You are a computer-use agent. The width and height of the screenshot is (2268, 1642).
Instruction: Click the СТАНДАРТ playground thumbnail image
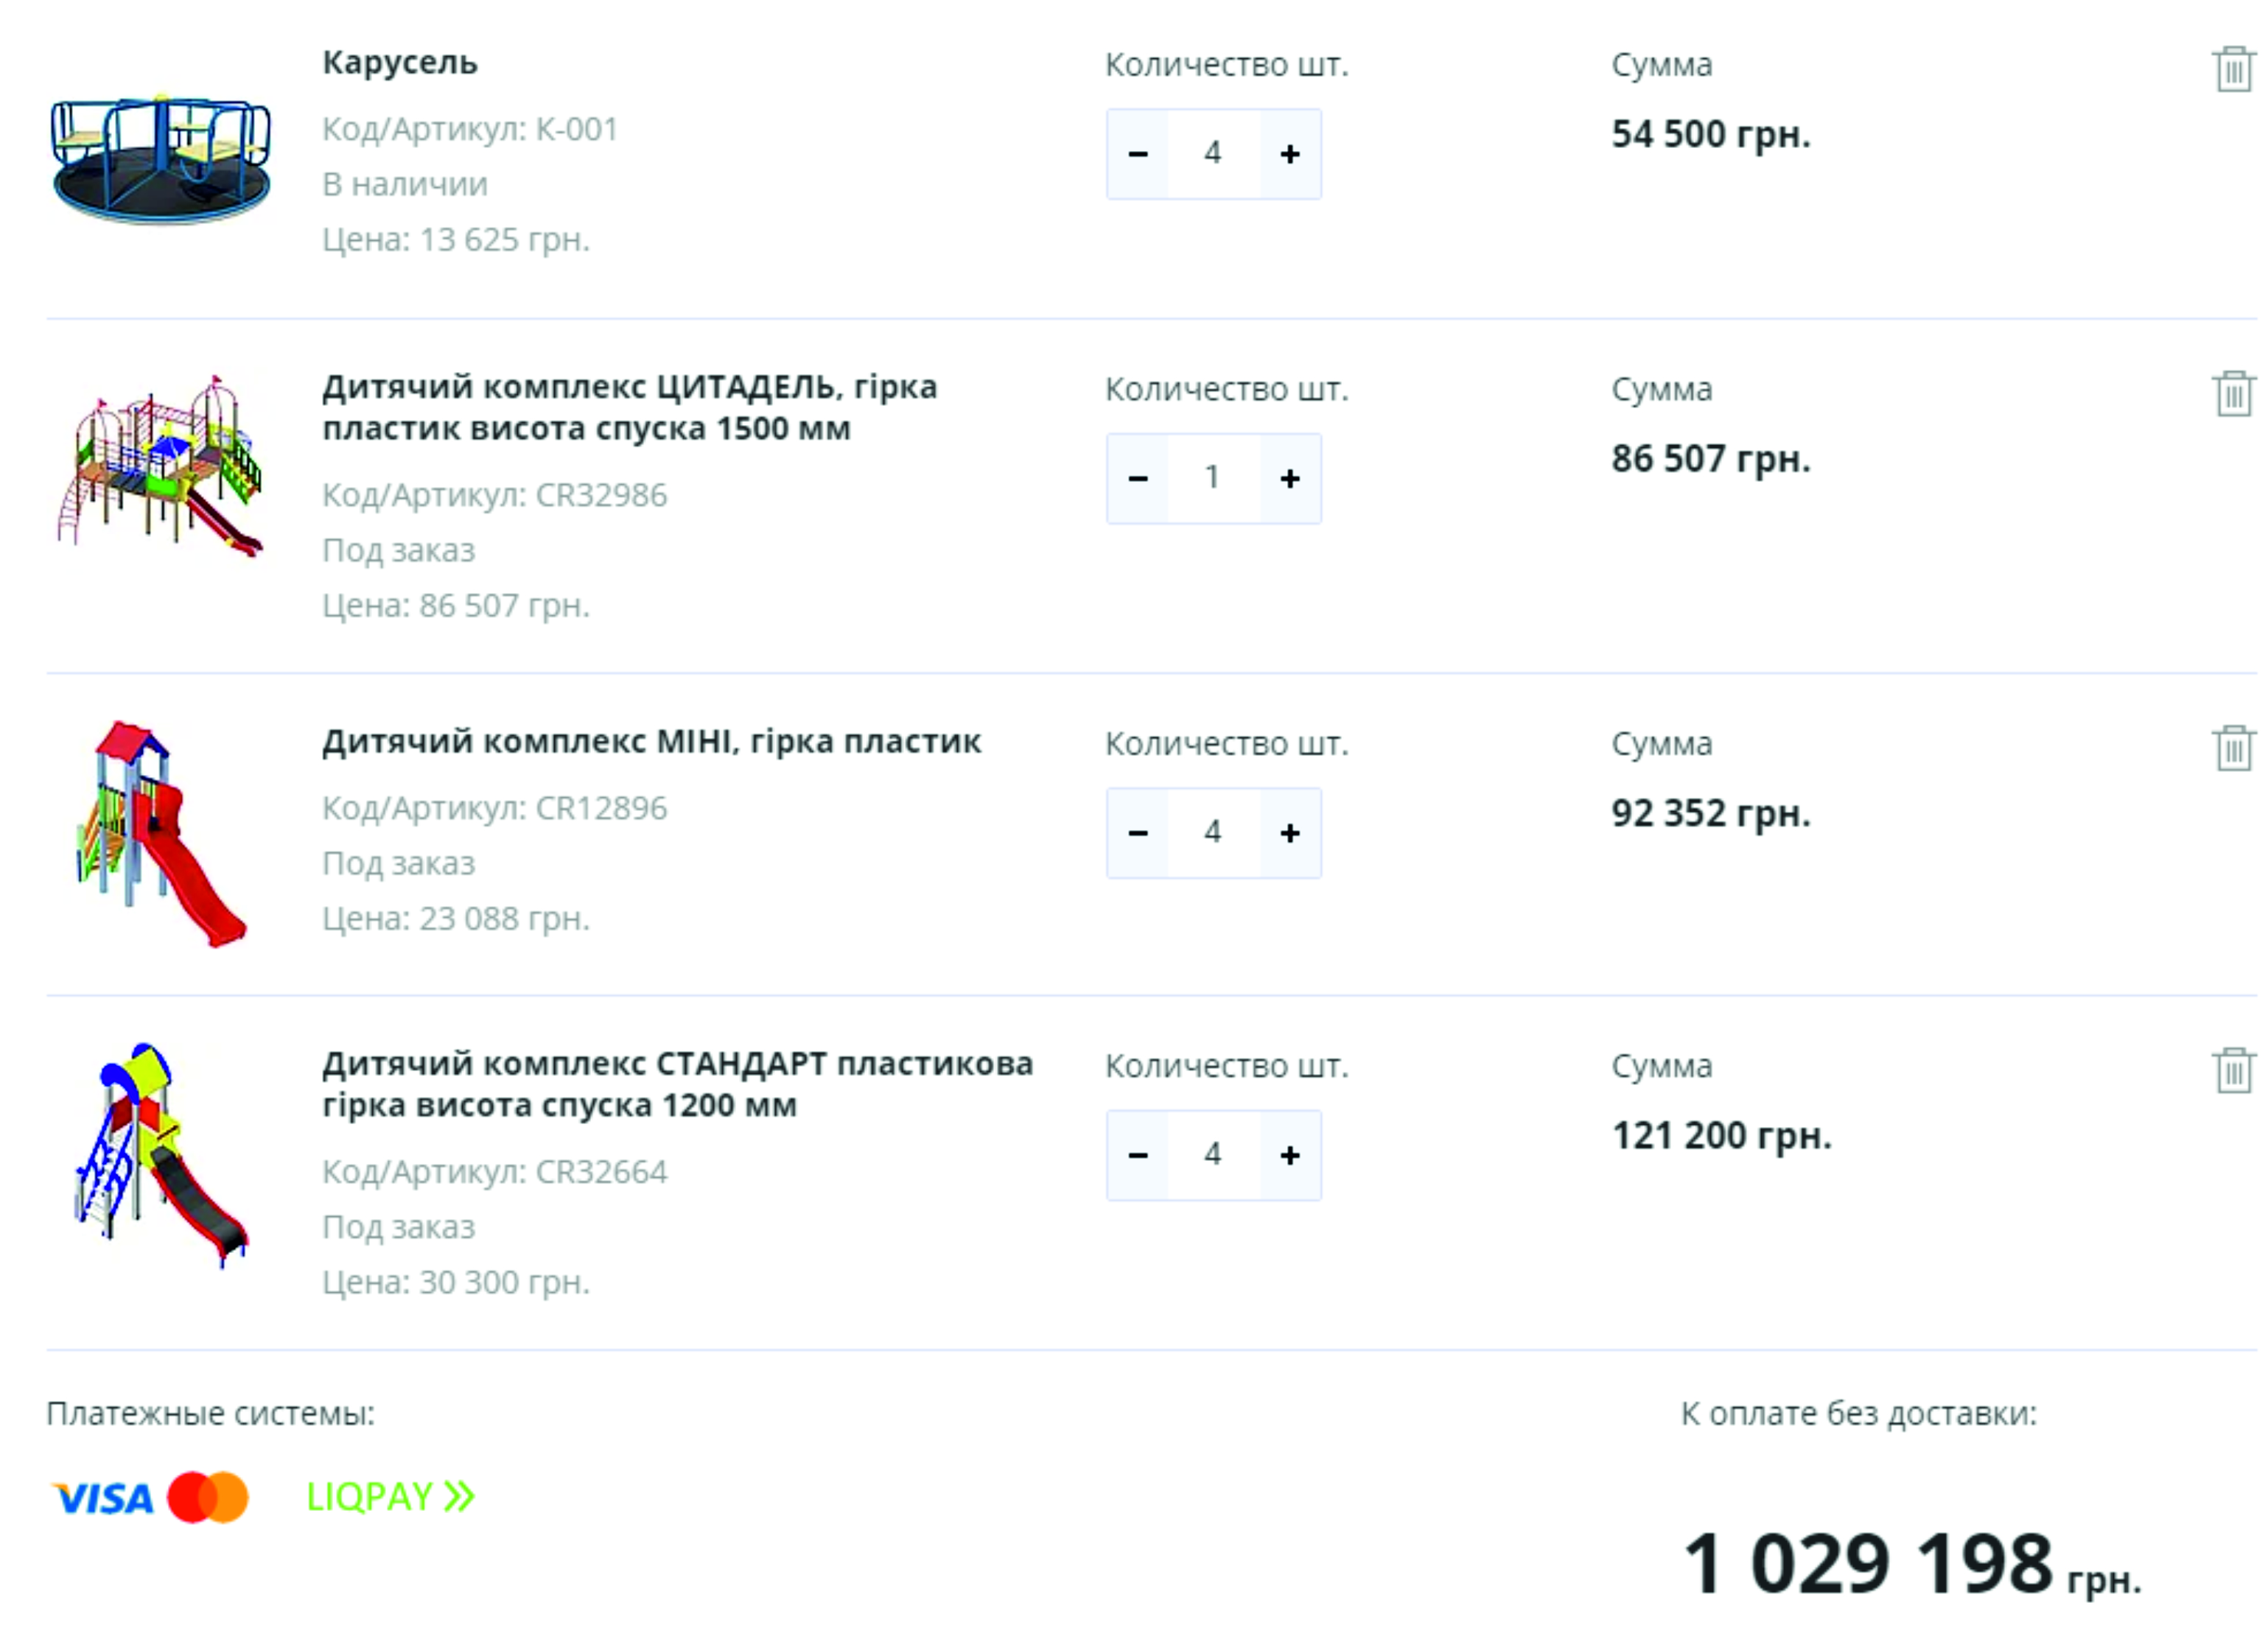point(160,1155)
